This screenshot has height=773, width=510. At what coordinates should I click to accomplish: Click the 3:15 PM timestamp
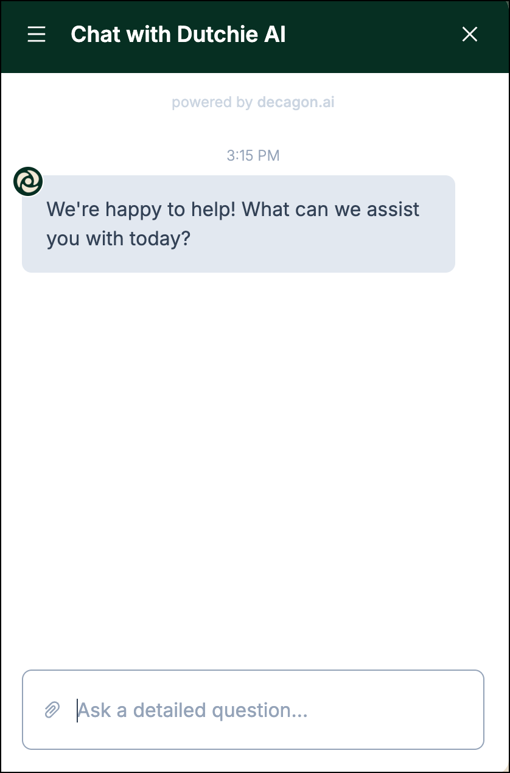pyautogui.click(x=253, y=155)
